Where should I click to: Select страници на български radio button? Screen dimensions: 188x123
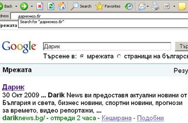[119, 56]
